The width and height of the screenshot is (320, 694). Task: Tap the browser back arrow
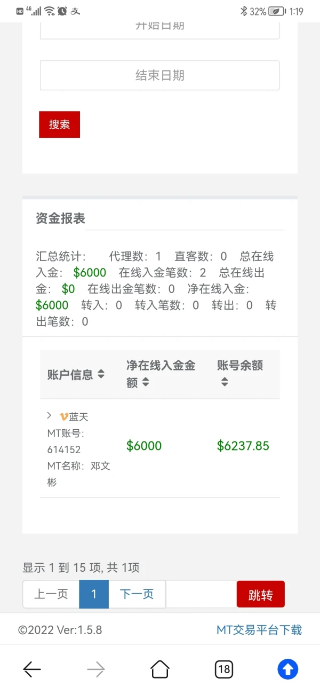pyautogui.click(x=32, y=669)
